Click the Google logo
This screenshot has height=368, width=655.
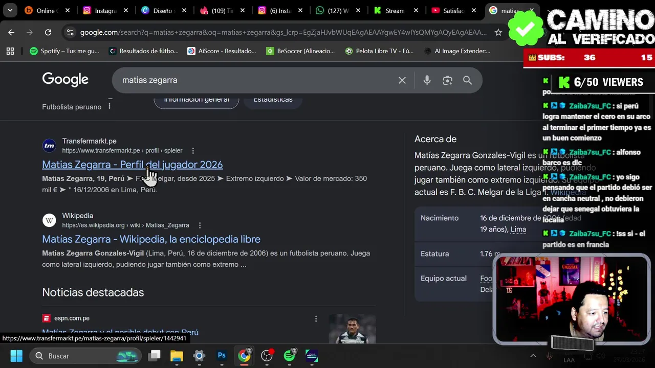65,80
